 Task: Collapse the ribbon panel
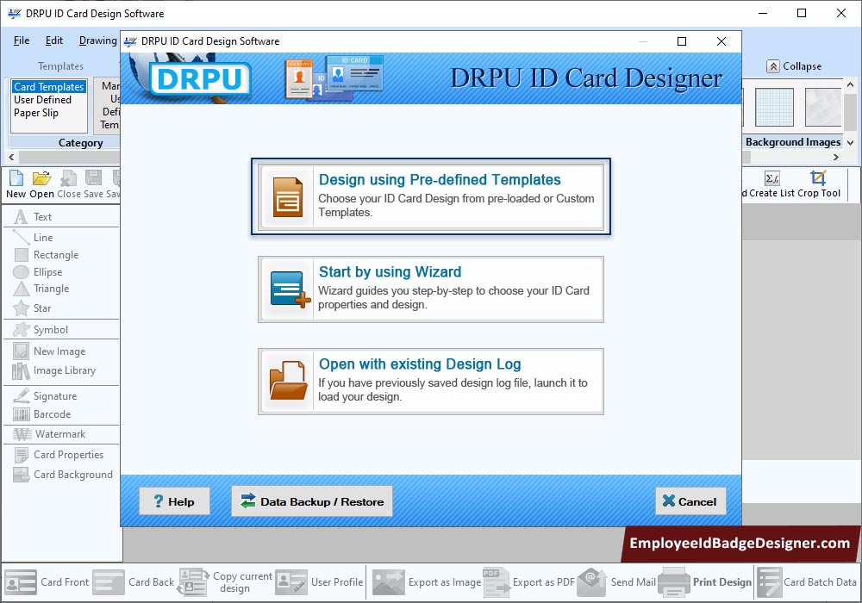coord(794,66)
